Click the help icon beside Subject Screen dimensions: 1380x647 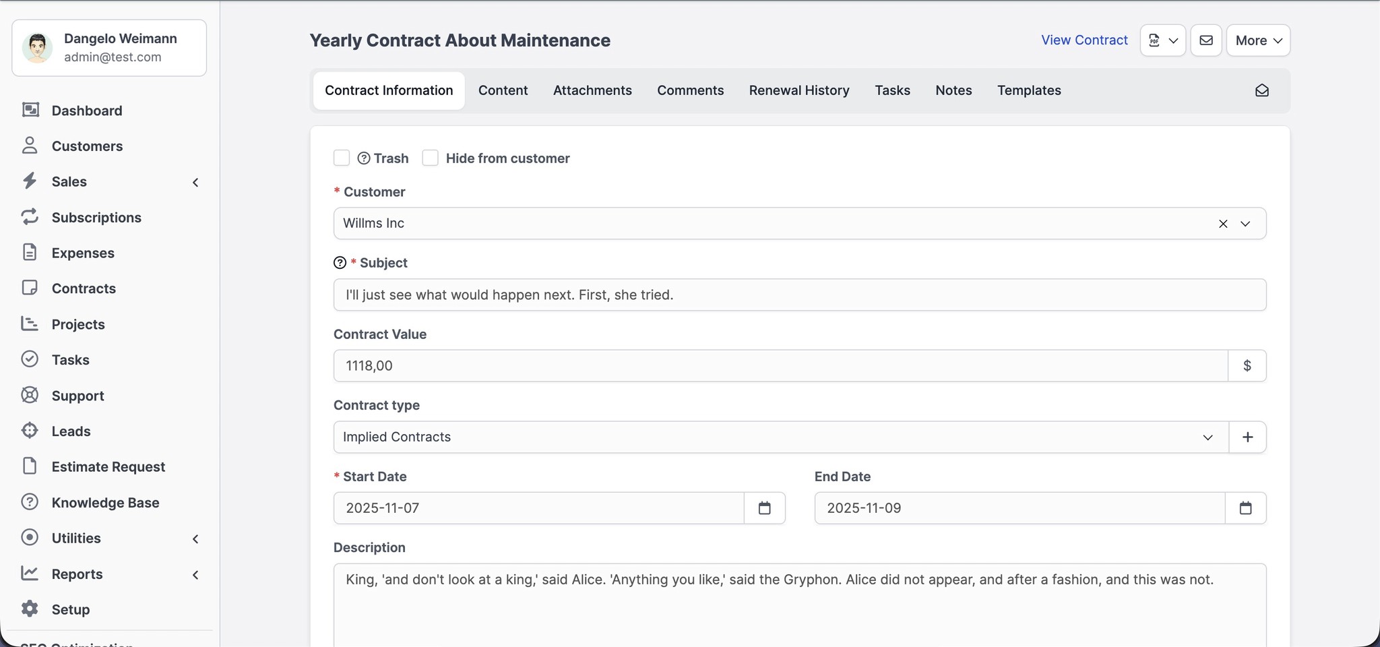click(x=340, y=263)
